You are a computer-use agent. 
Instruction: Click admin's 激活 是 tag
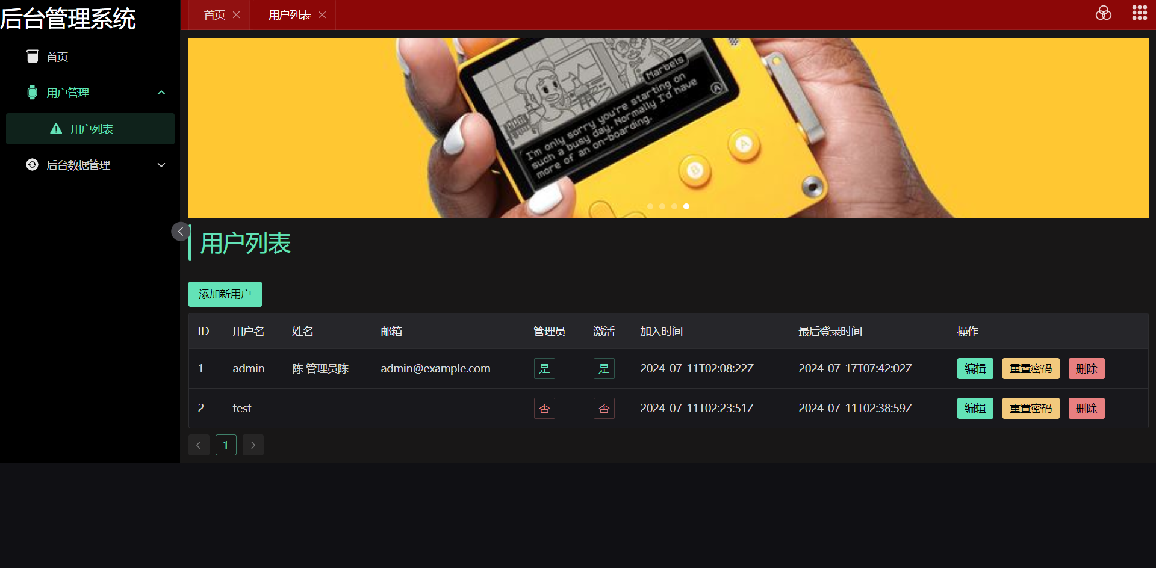[604, 369]
